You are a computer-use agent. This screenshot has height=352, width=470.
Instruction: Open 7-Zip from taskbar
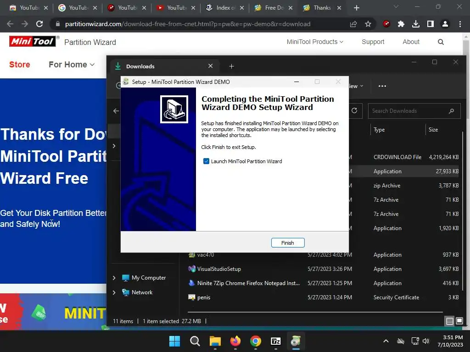pyautogui.click(x=275, y=341)
